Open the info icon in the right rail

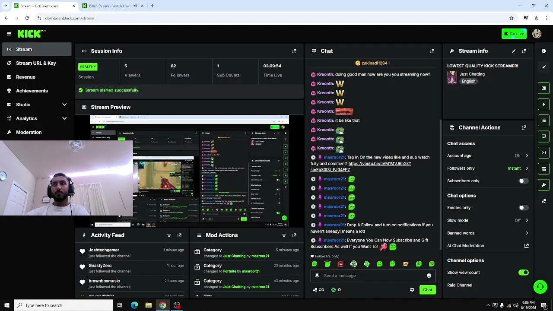[x=543, y=51]
